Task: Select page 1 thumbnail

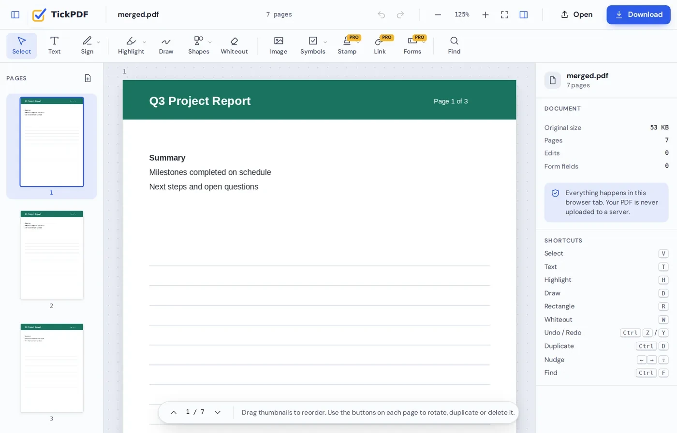Action: point(52,142)
